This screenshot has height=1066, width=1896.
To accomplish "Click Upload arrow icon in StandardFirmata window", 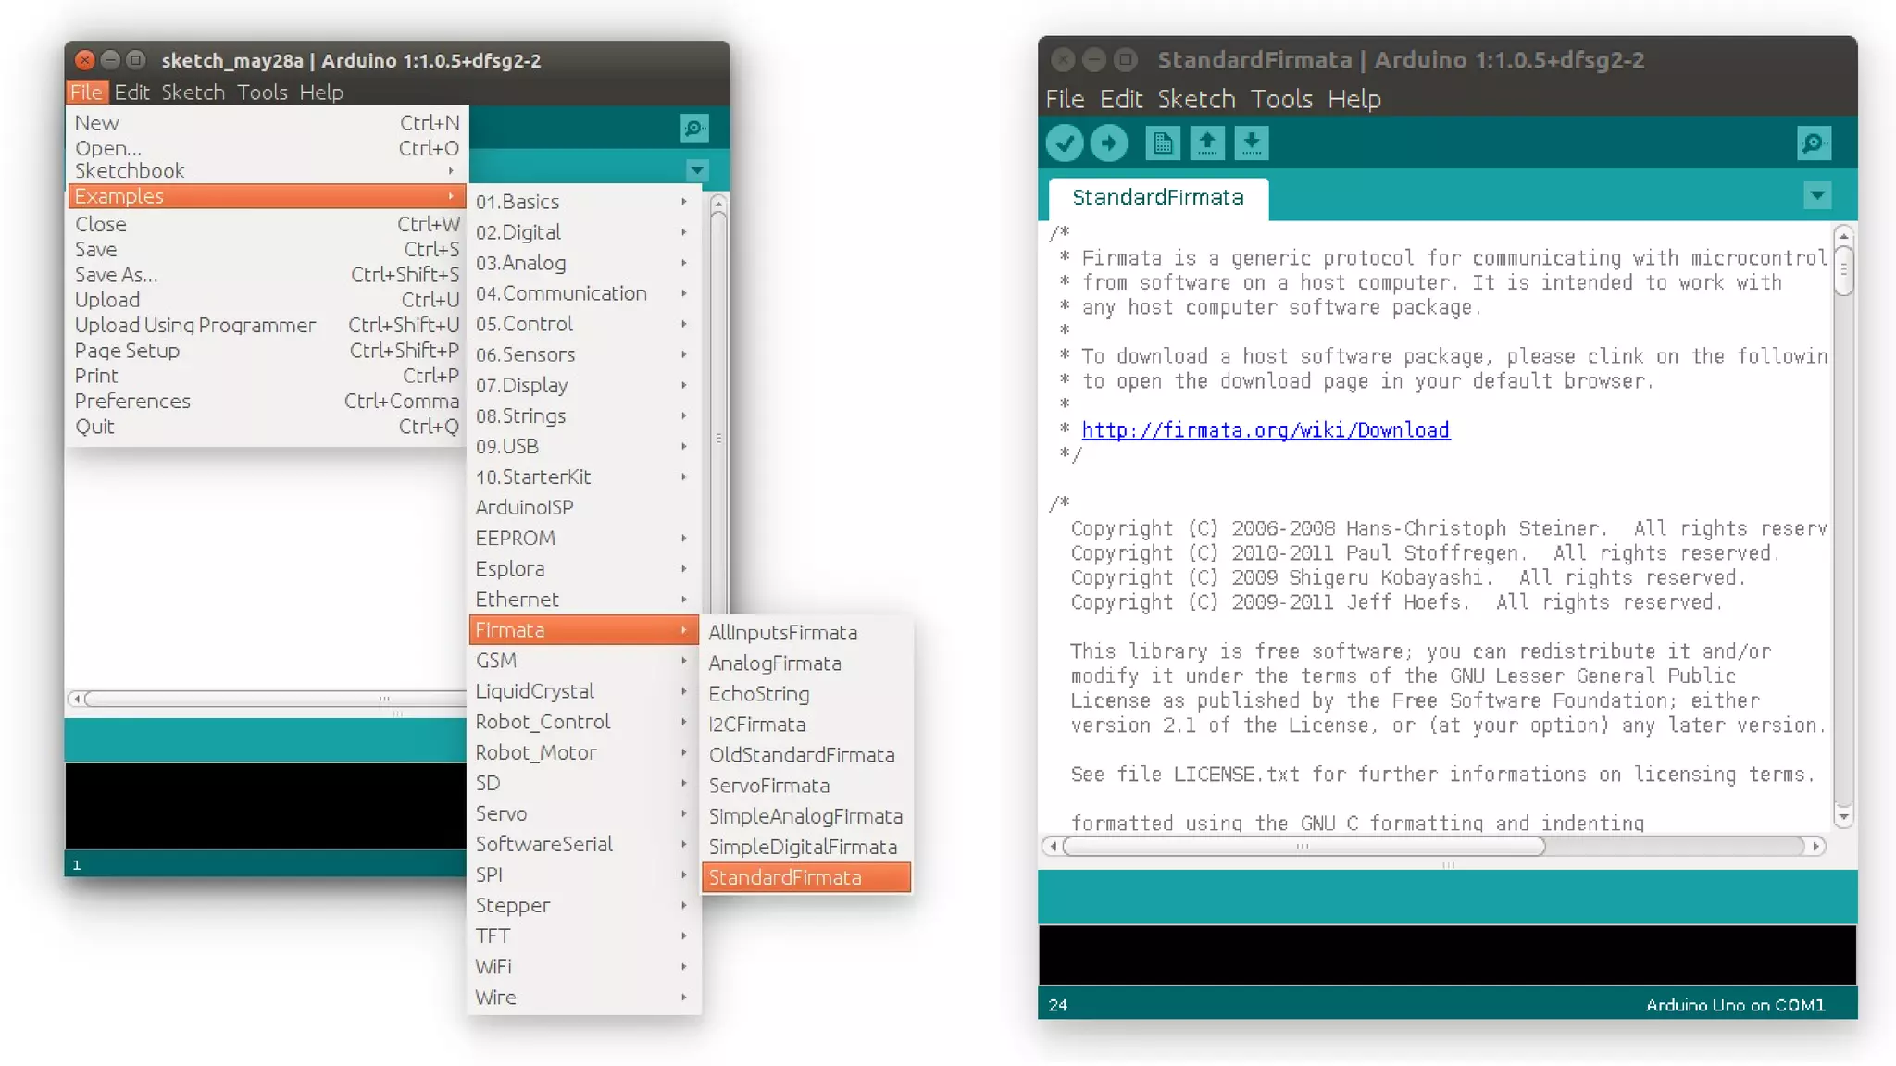I will (x=1109, y=143).
